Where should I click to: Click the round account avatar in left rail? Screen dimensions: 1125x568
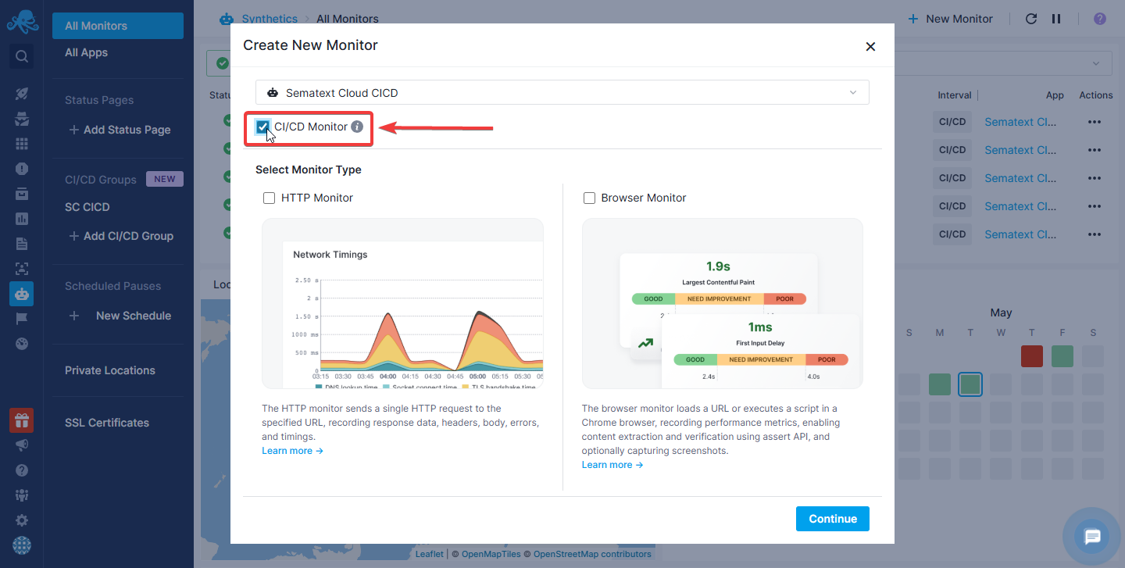22,545
